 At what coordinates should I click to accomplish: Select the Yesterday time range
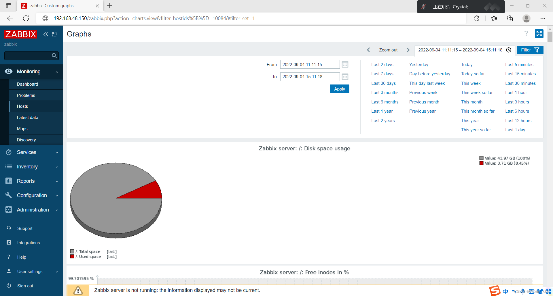click(x=418, y=65)
